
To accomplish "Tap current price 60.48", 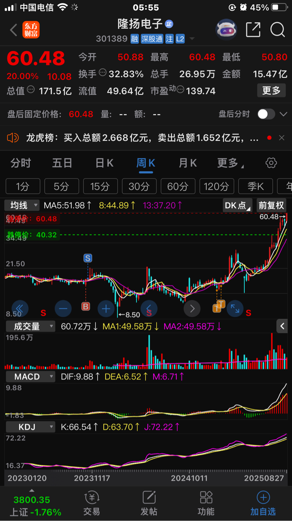I will coord(36,58).
